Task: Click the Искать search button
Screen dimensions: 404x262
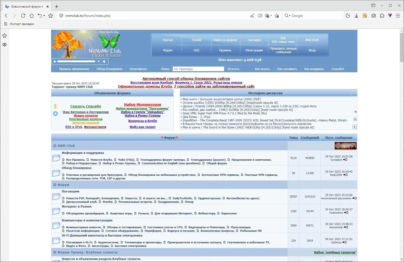Action: [x=233, y=69]
